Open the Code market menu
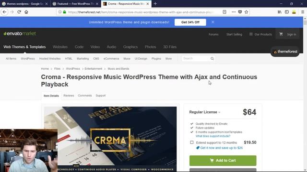 tap(79, 47)
